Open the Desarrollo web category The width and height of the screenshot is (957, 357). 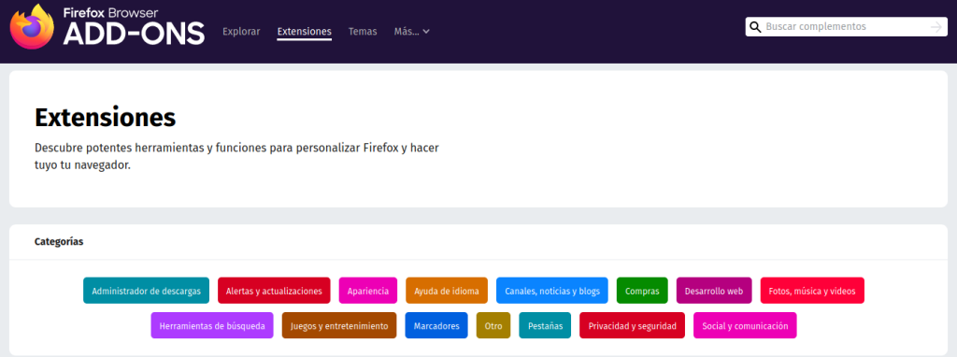coord(714,291)
